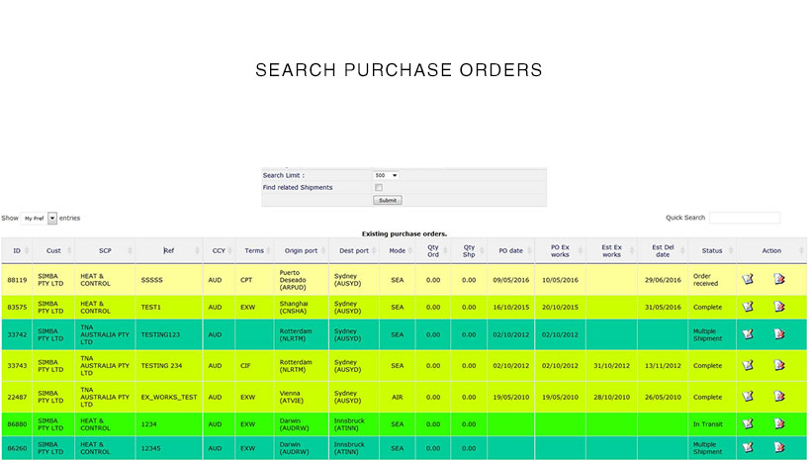Sort table by Cust column
The image size is (810, 460).
coord(53,250)
